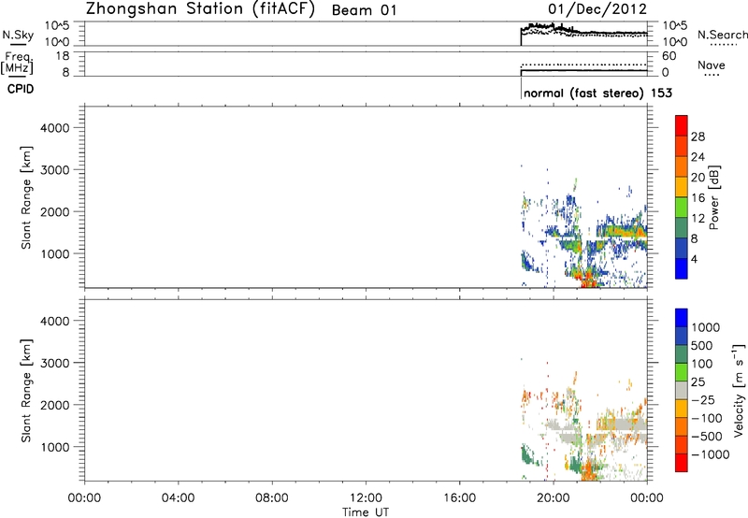Pick the red bottom Velocity colorbar segment
The height and width of the screenshot is (518, 748).
(x=682, y=463)
